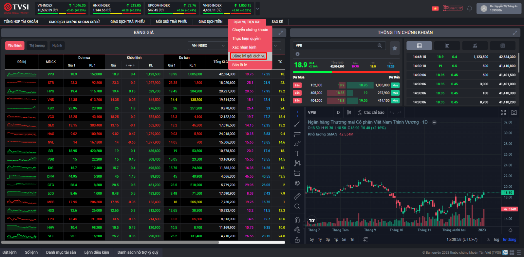Toggle percent scale on chart
The height and width of the screenshot is (257, 524).
(x=488, y=240)
